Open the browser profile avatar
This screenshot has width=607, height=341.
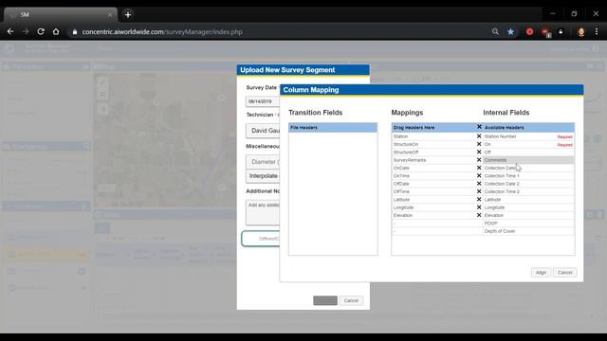pyautogui.click(x=580, y=32)
